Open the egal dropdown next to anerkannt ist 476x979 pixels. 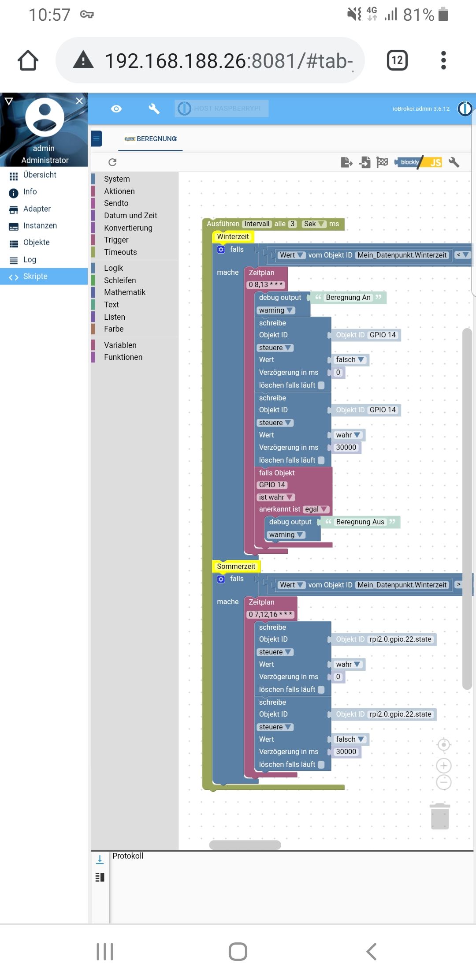(316, 509)
